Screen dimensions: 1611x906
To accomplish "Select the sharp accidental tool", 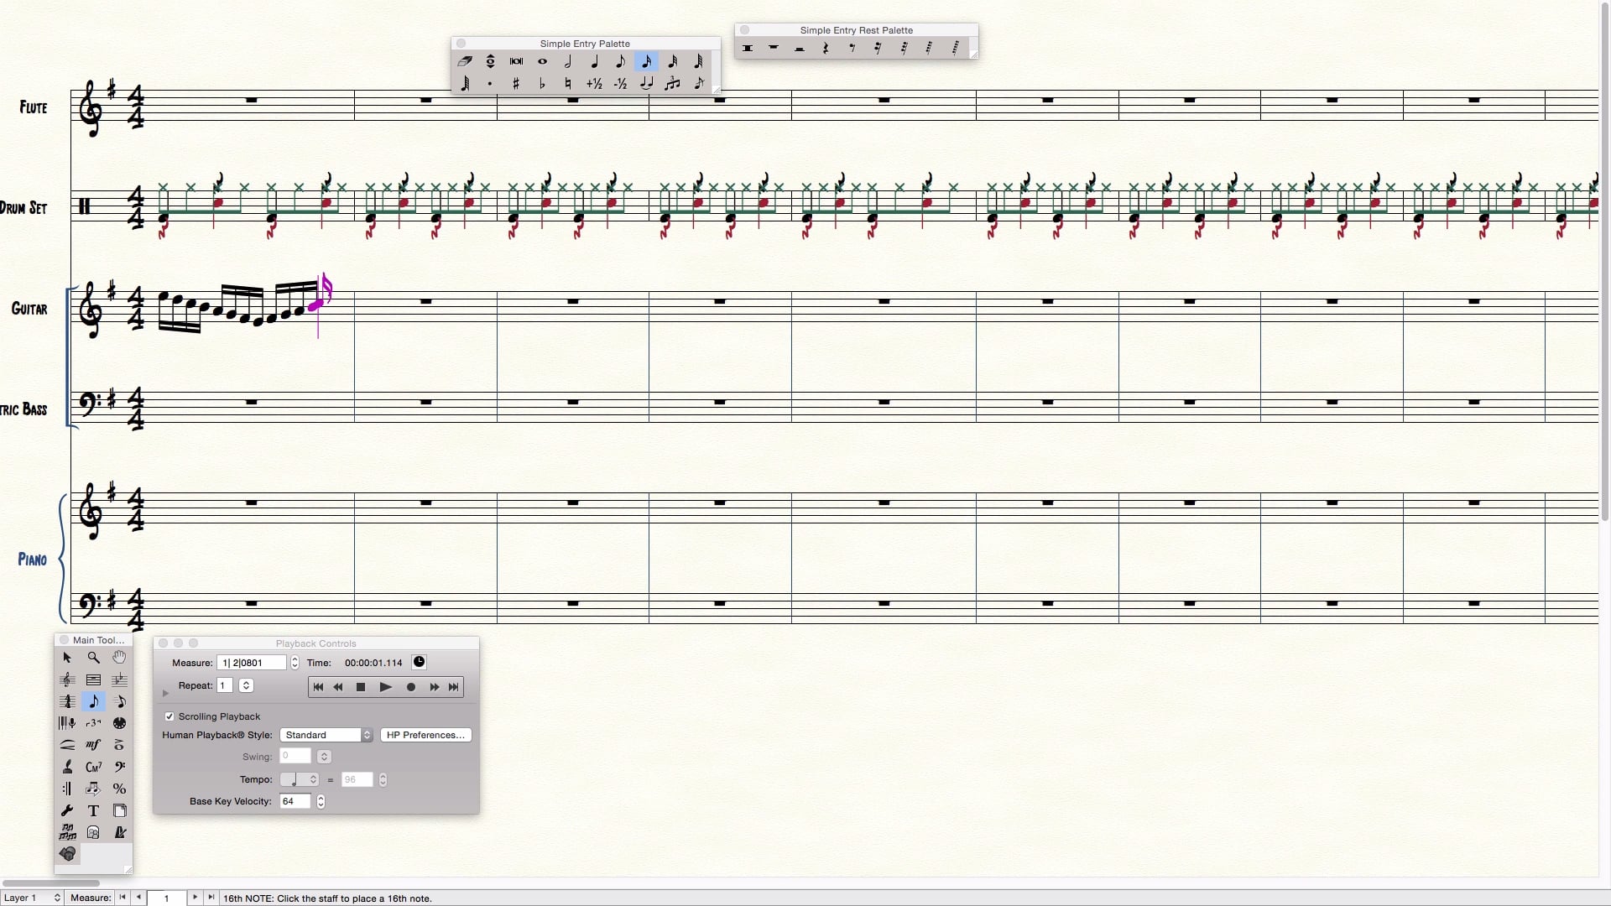I will [x=516, y=83].
